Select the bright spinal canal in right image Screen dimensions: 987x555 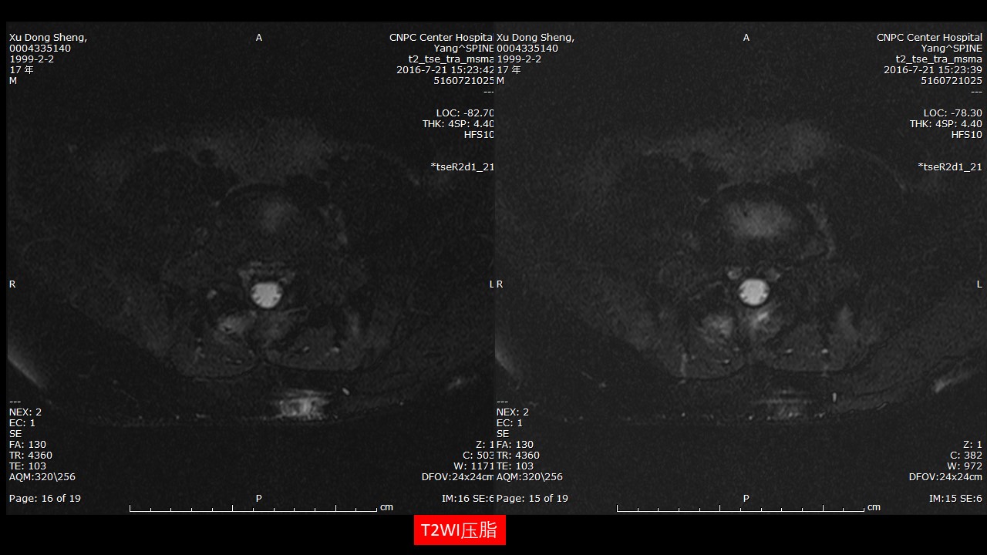[x=753, y=292]
